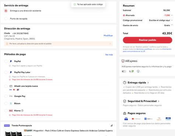Image resolution: width=175 pixels, height=136 pixels.
Task: Click the JCB secure payment badge
Action: click(x=168, y=119)
